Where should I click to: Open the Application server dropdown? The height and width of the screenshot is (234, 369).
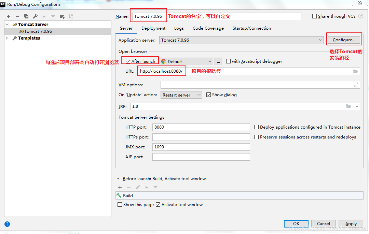[241, 40]
